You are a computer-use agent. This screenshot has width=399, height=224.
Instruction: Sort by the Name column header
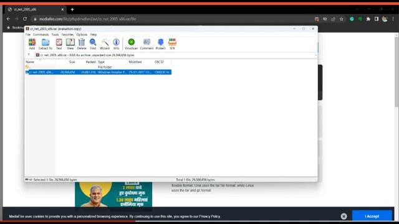[x=30, y=62]
